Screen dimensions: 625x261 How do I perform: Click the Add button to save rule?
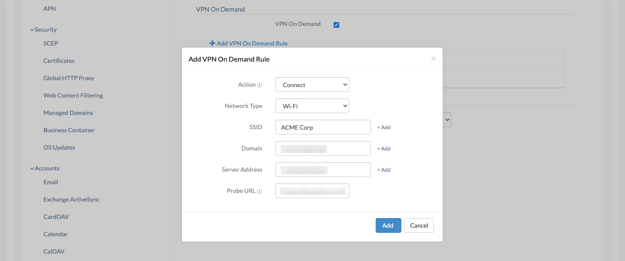pyautogui.click(x=388, y=225)
